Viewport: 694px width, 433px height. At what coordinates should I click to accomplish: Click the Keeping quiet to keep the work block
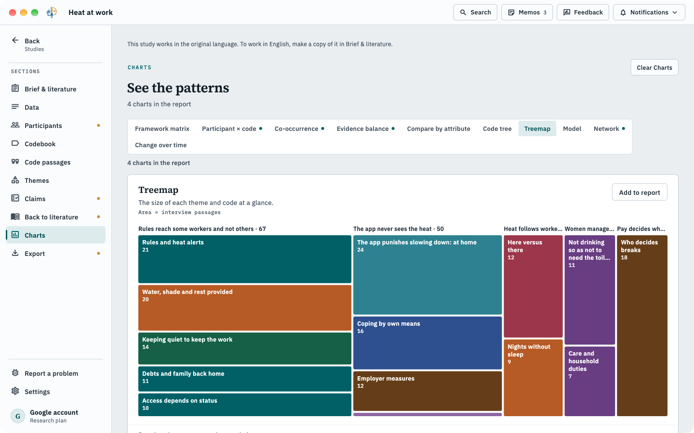pyautogui.click(x=245, y=348)
